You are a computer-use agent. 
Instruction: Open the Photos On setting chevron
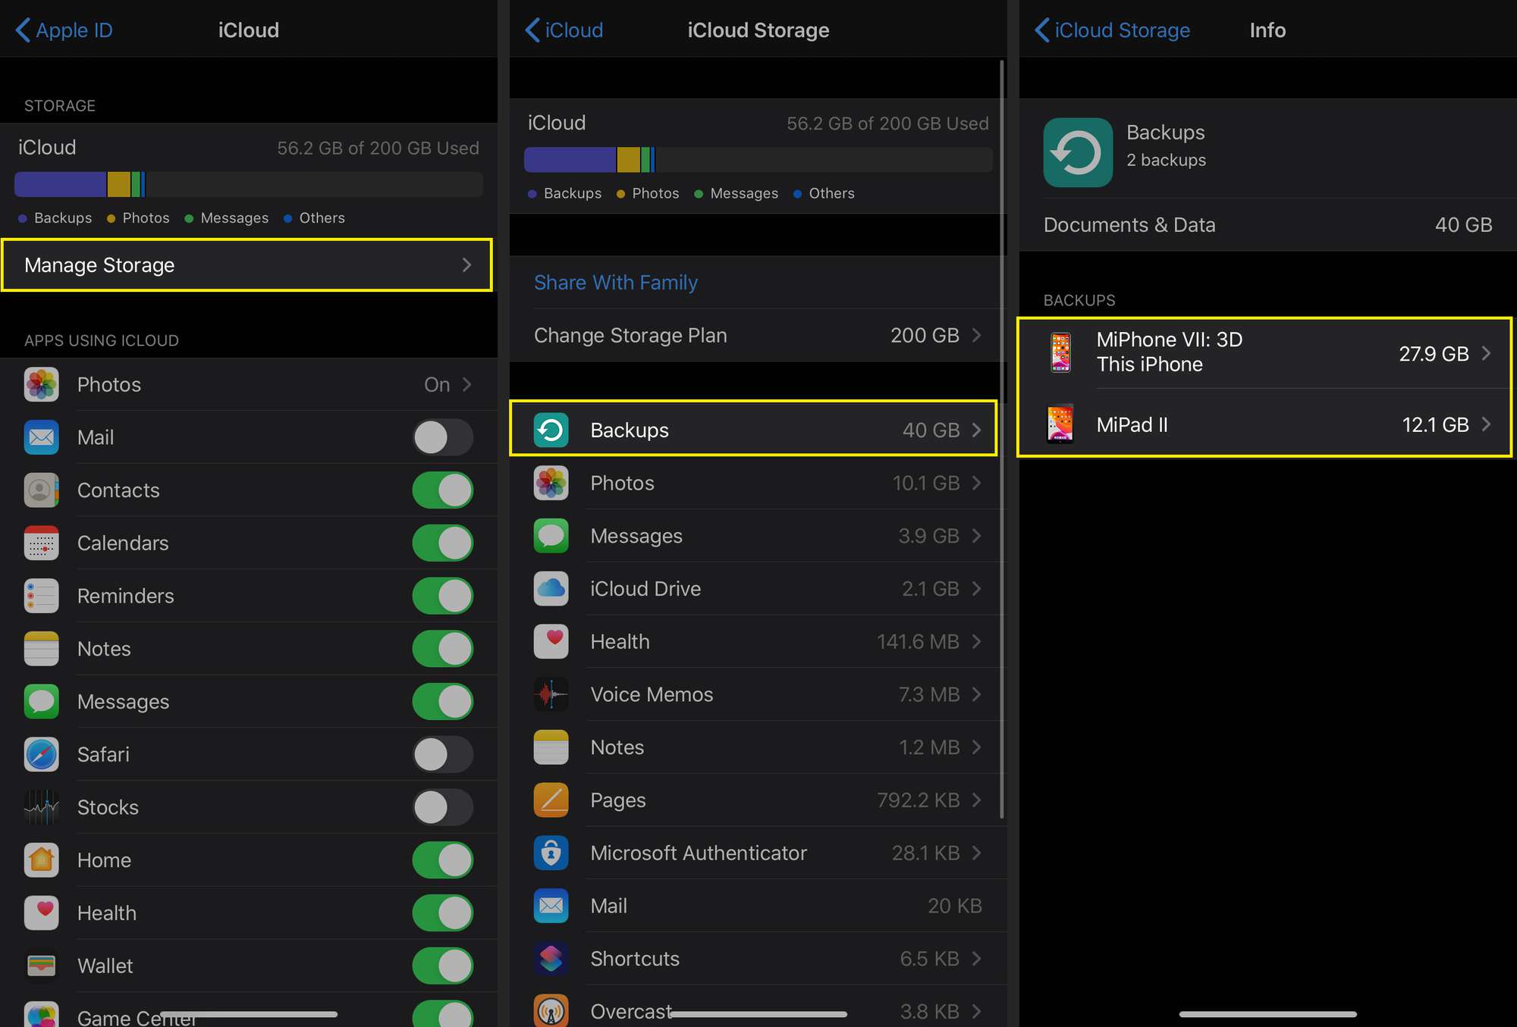click(466, 384)
